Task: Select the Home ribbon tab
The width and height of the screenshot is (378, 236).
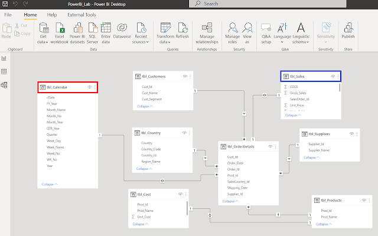Action: click(x=30, y=15)
